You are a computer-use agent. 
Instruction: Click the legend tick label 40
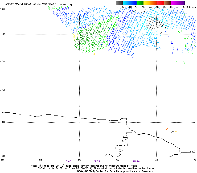pos(171,7)
